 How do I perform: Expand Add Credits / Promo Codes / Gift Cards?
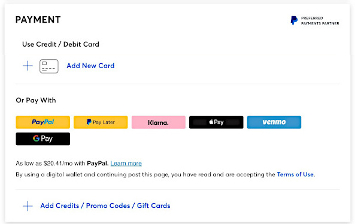[x=105, y=205]
